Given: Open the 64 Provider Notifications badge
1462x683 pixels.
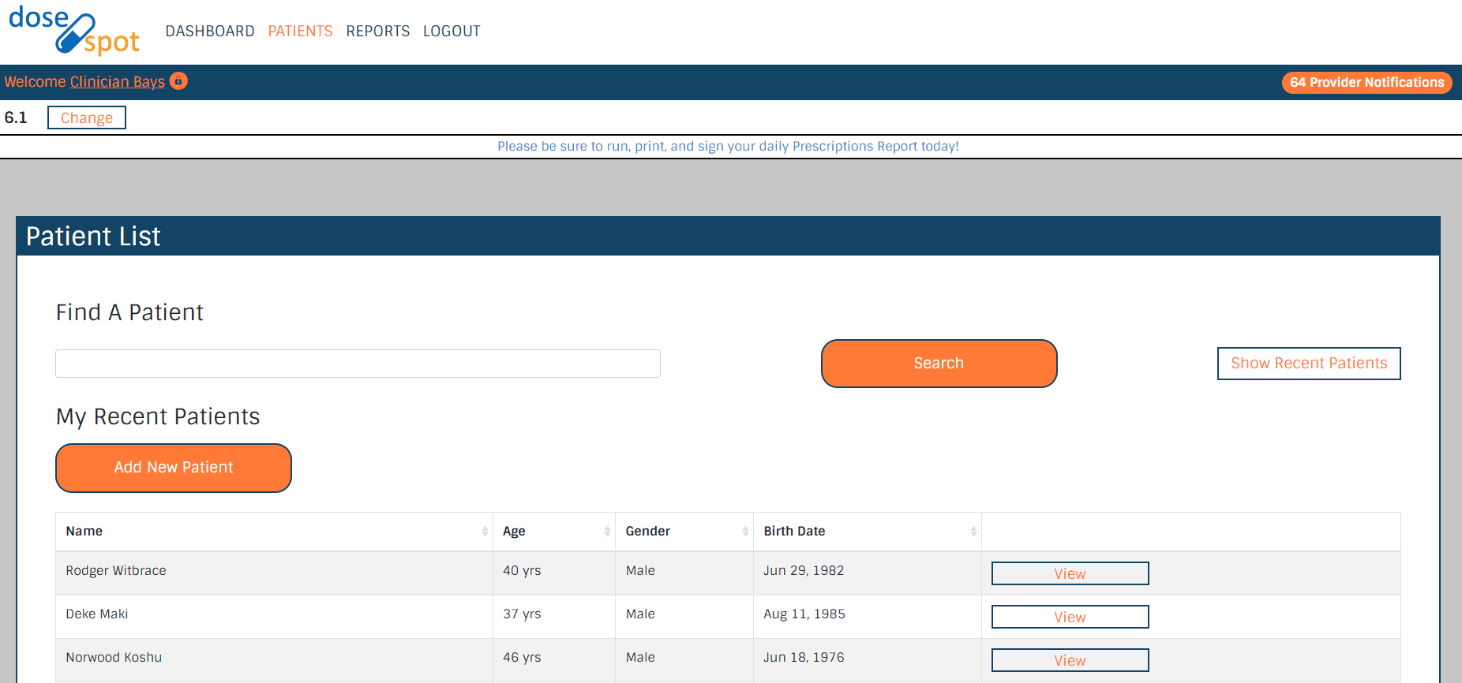Looking at the screenshot, I should coord(1366,83).
